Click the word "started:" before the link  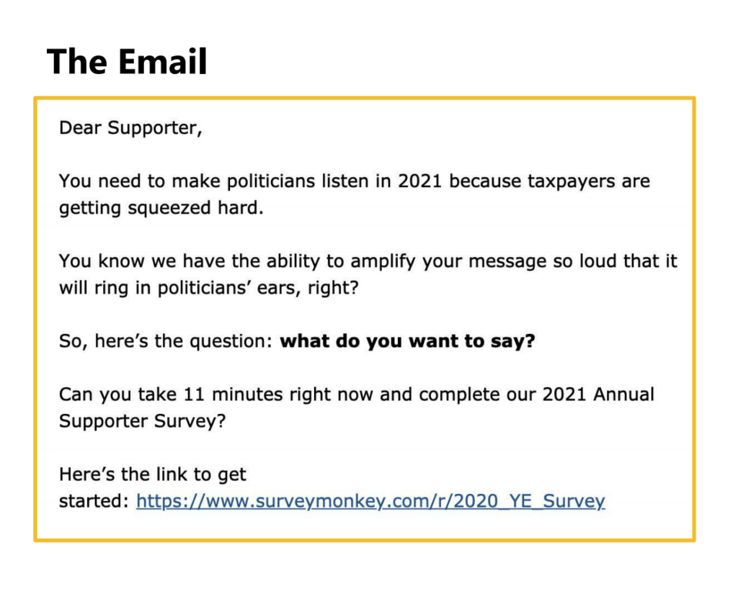tap(94, 501)
